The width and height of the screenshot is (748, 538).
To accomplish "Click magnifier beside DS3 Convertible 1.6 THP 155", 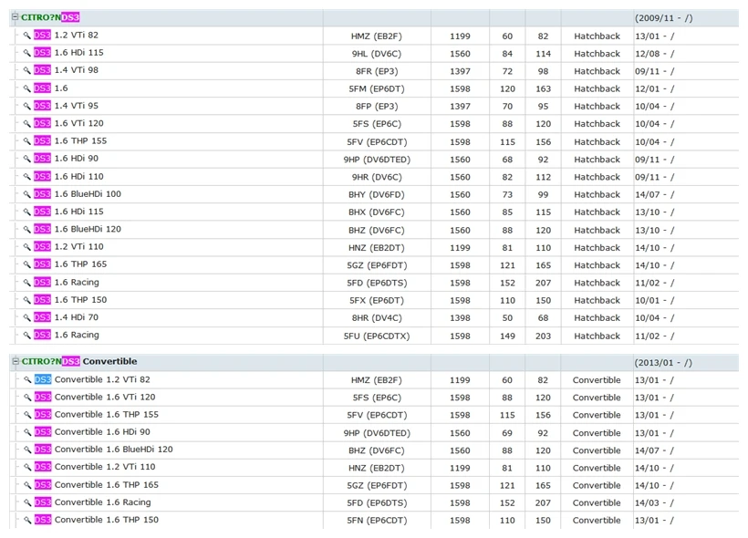I will pyautogui.click(x=27, y=415).
